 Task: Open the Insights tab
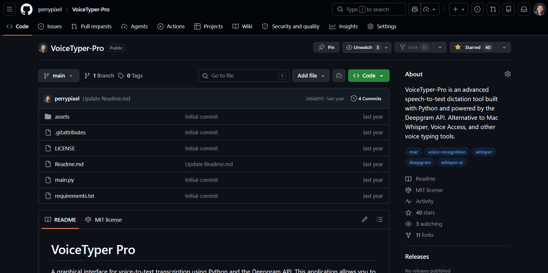[343, 27]
